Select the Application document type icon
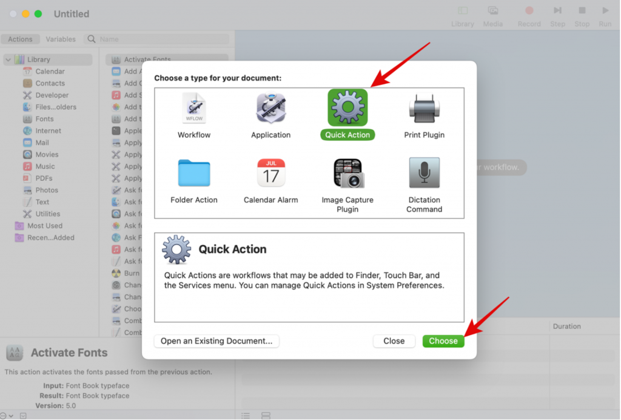Viewport: 621px width, 420px height. 270,109
